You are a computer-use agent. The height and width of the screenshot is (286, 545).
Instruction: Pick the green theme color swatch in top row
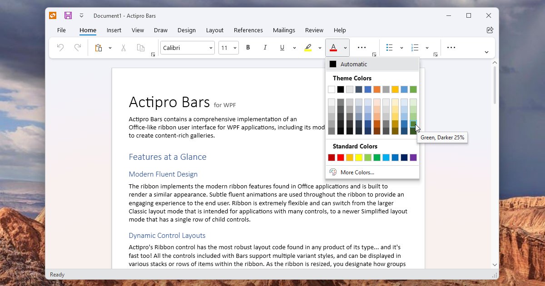(x=413, y=89)
